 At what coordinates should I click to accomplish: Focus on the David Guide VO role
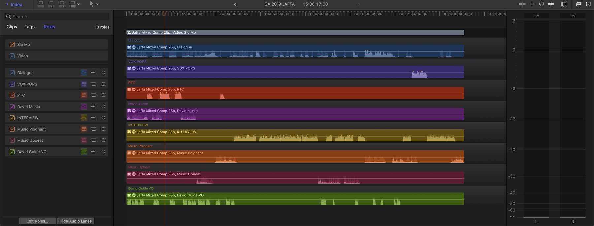tap(103, 152)
